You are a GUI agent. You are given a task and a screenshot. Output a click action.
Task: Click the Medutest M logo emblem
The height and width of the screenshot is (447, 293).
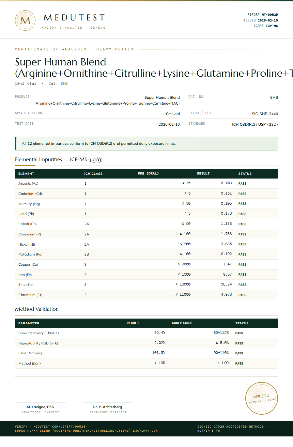point(25,20)
